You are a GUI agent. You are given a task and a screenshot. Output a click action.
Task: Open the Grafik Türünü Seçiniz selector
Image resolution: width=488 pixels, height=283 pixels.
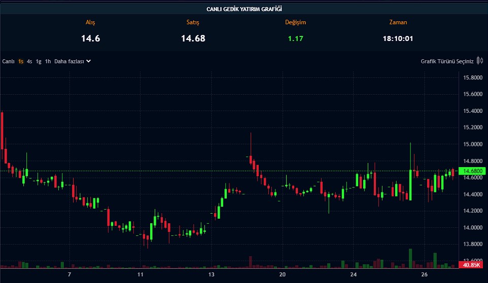click(447, 61)
